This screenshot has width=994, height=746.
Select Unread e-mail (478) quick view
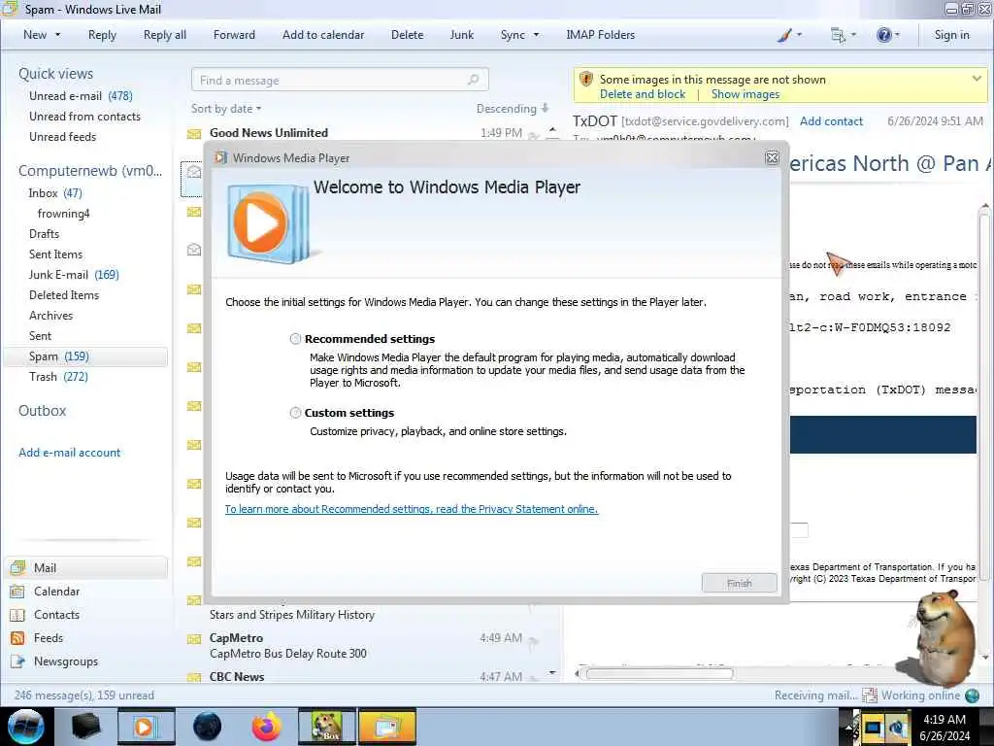(x=81, y=96)
